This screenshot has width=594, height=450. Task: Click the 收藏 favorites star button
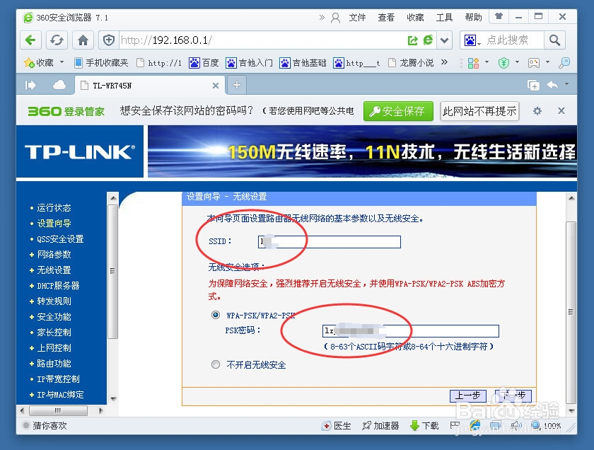click(x=39, y=62)
